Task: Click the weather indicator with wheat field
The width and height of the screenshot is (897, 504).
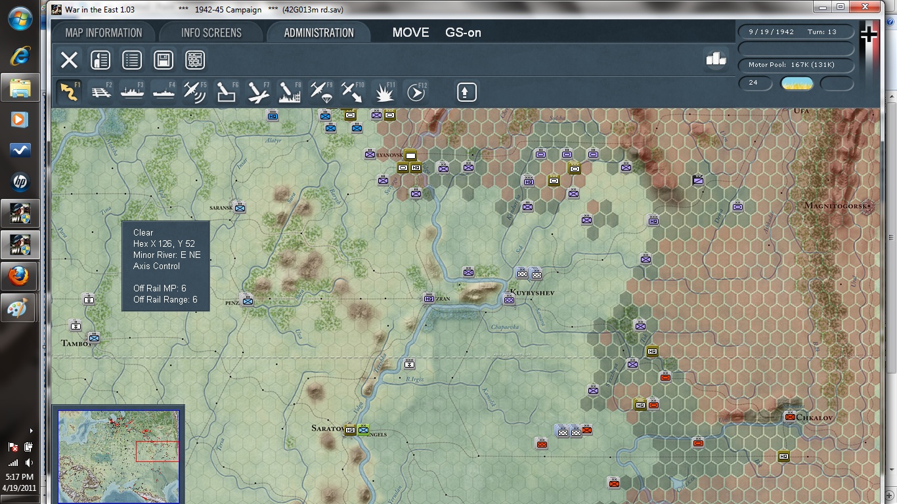Action: 797,83
